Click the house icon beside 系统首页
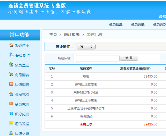166x136 pixels. pyautogui.click(x=11, y=45)
